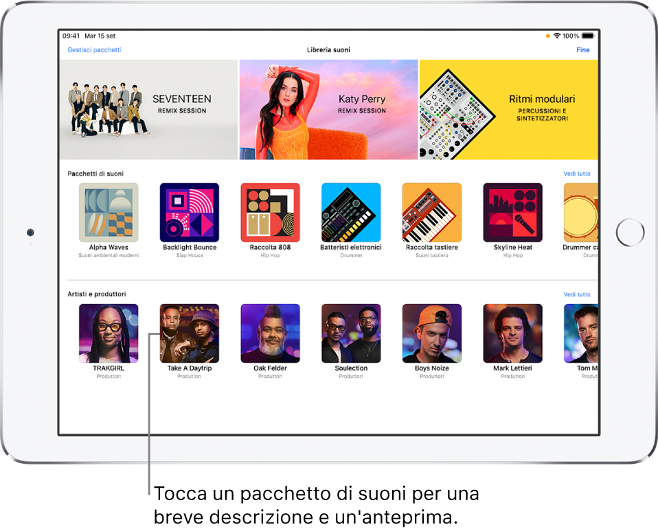This screenshot has height=531, width=658.
Task: Open Take A Daytrip producer pack photo
Action: (x=190, y=333)
